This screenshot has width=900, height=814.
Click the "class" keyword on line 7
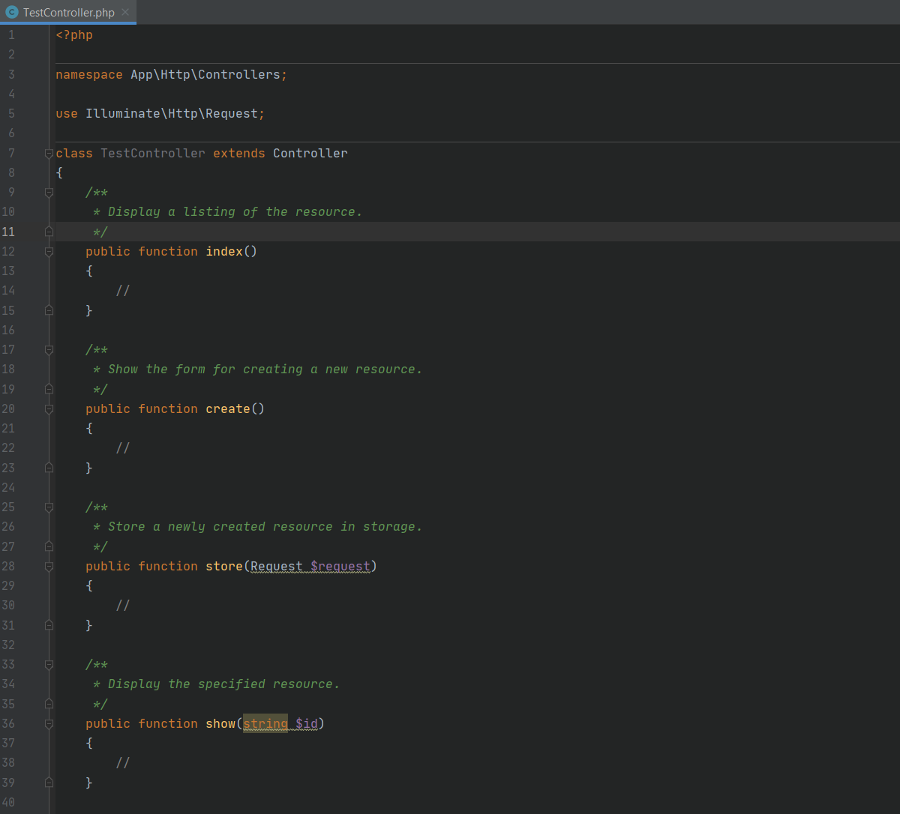(x=74, y=154)
